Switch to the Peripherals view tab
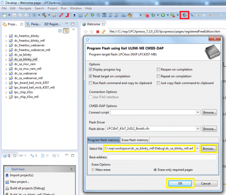Image resolution: width=226 pixels, height=195 pixels. coord(34,24)
